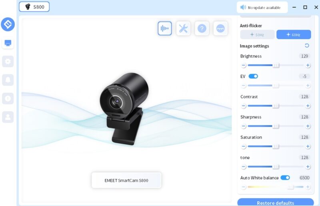Screen dimensions: 320x206
Task: Click the Sharpness slider handle
Action: coord(276,126)
